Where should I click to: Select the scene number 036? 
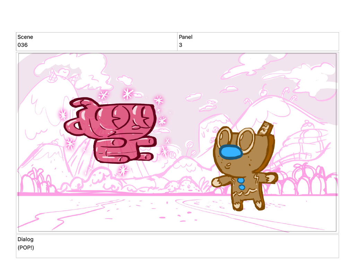pyautogui.click(x=23, y=45)
